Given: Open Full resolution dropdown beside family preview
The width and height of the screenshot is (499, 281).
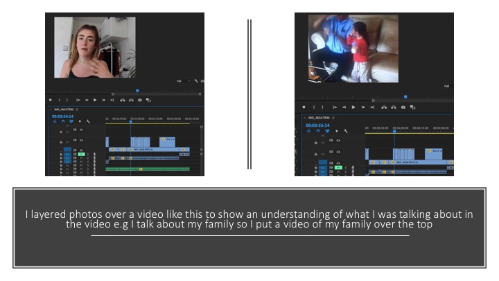Looking at the screenshot, I should point(446,86).
